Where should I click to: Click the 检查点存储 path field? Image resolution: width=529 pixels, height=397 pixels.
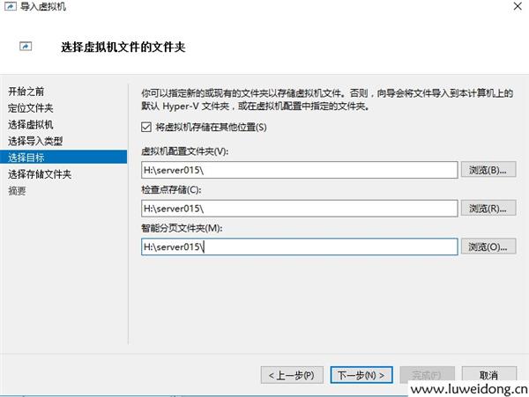[x=299, y=209]
